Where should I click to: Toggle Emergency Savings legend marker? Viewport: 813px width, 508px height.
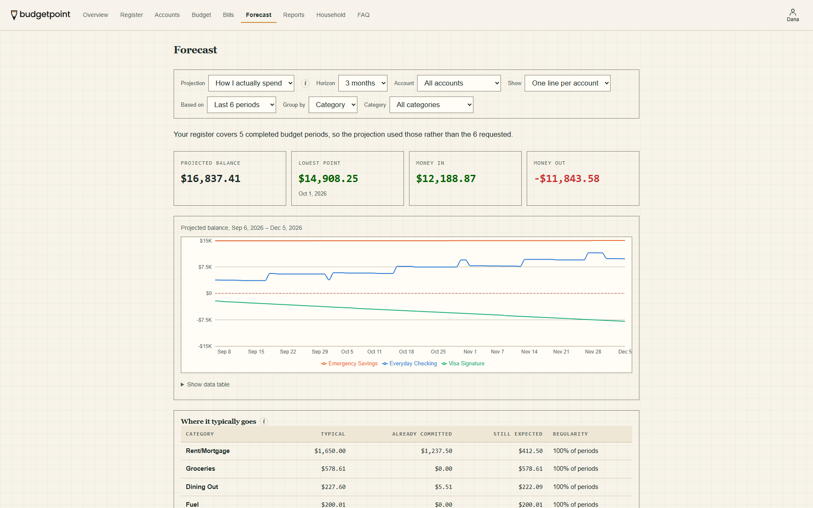pyautogui.click(x=324, y=364)
